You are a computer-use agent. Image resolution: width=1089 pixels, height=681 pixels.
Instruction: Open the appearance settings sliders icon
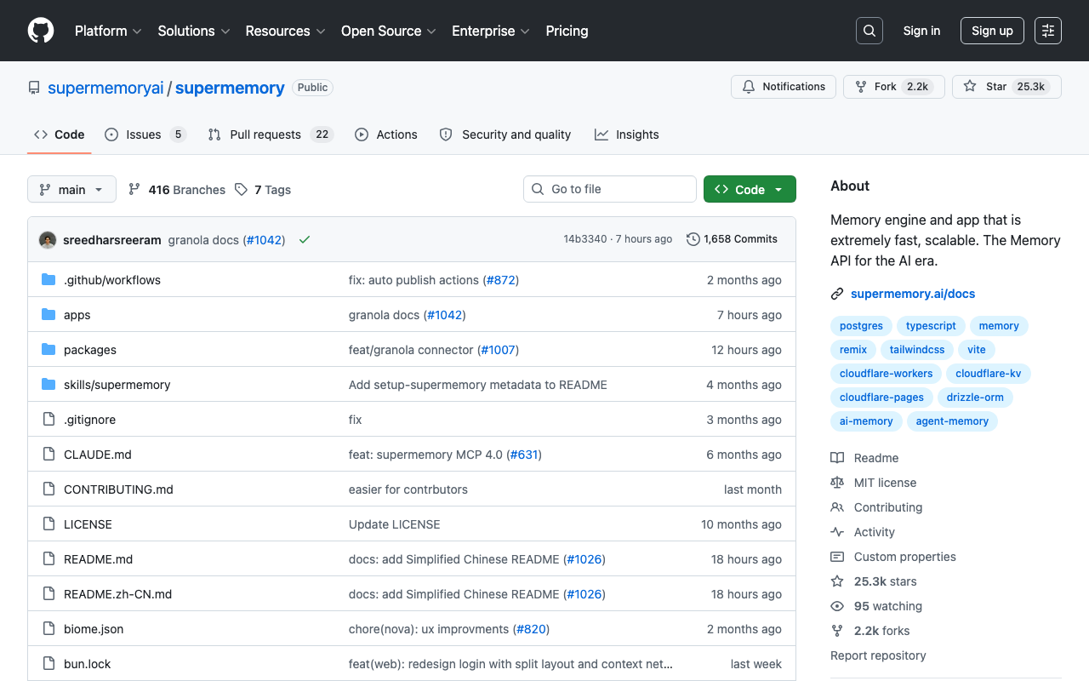(1048, 31)
